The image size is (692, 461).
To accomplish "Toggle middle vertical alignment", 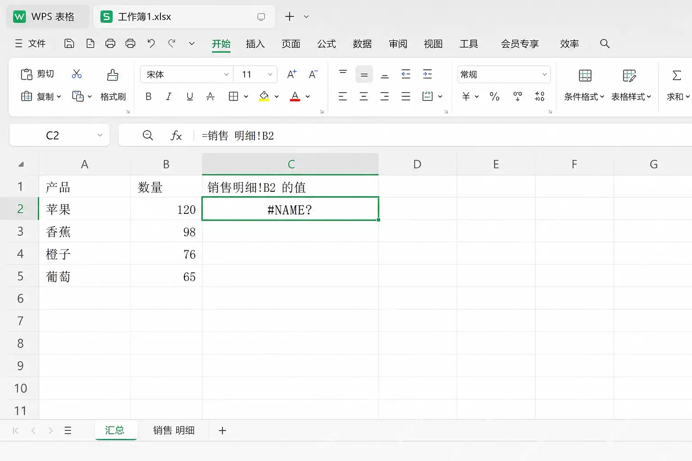I will [364, 74].
